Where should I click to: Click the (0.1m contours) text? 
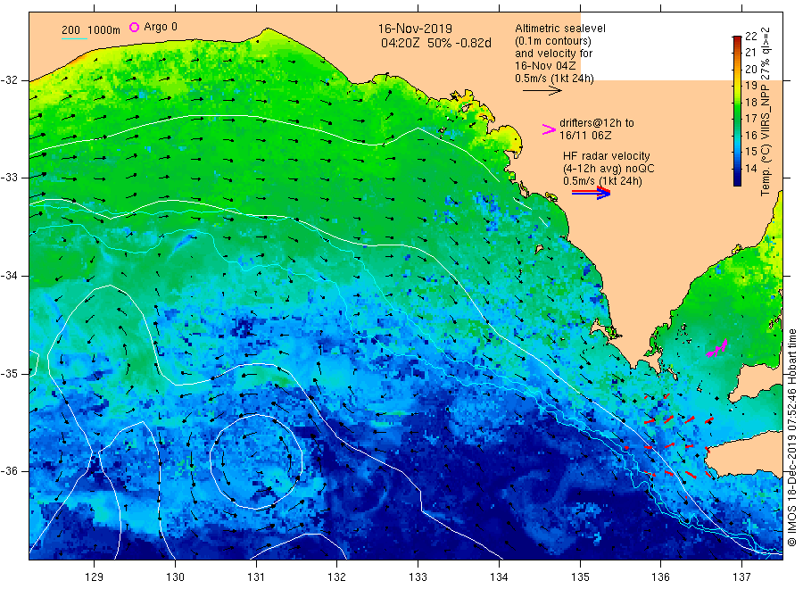[552, 41]
